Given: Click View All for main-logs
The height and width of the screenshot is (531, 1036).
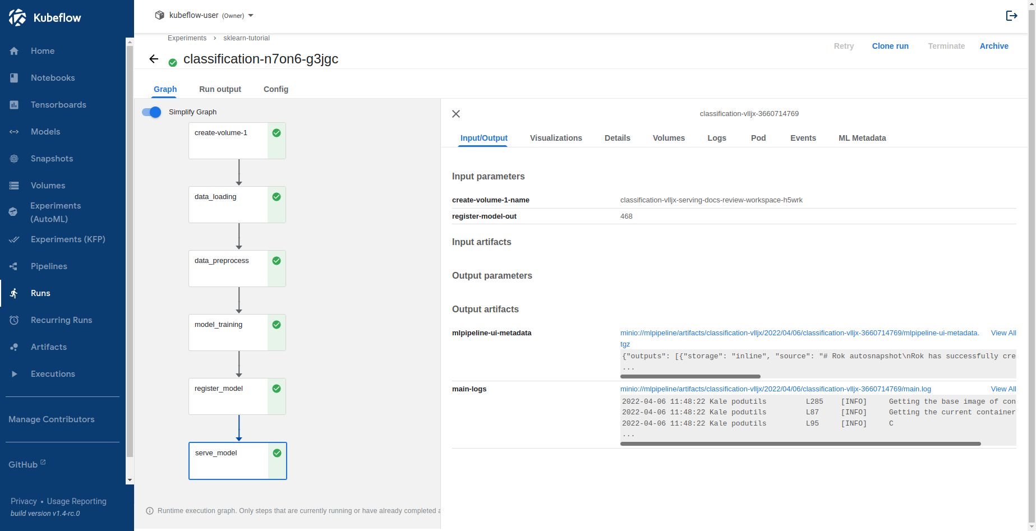Looking at the screenshot, I should 1003,389.
